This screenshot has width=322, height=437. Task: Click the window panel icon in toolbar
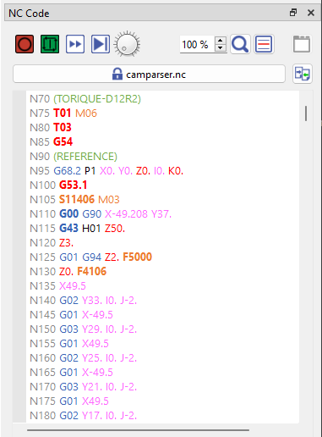(x=302, y=44)
